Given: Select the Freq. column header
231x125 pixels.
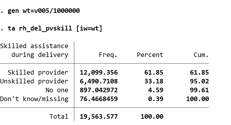Looking at the screenshot, I should (x=108, y=55).
